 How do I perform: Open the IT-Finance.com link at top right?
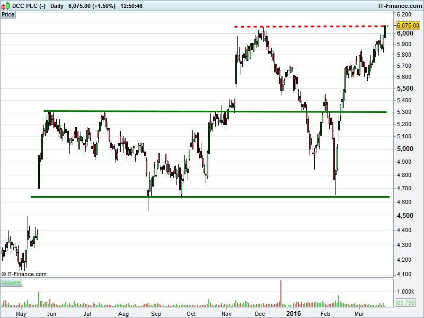pos(400,6)
